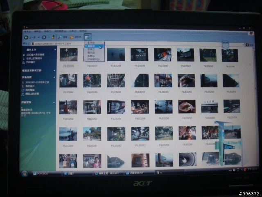
Task: Select 並排(S) tiles view option
Action: [x=94, y=49]
